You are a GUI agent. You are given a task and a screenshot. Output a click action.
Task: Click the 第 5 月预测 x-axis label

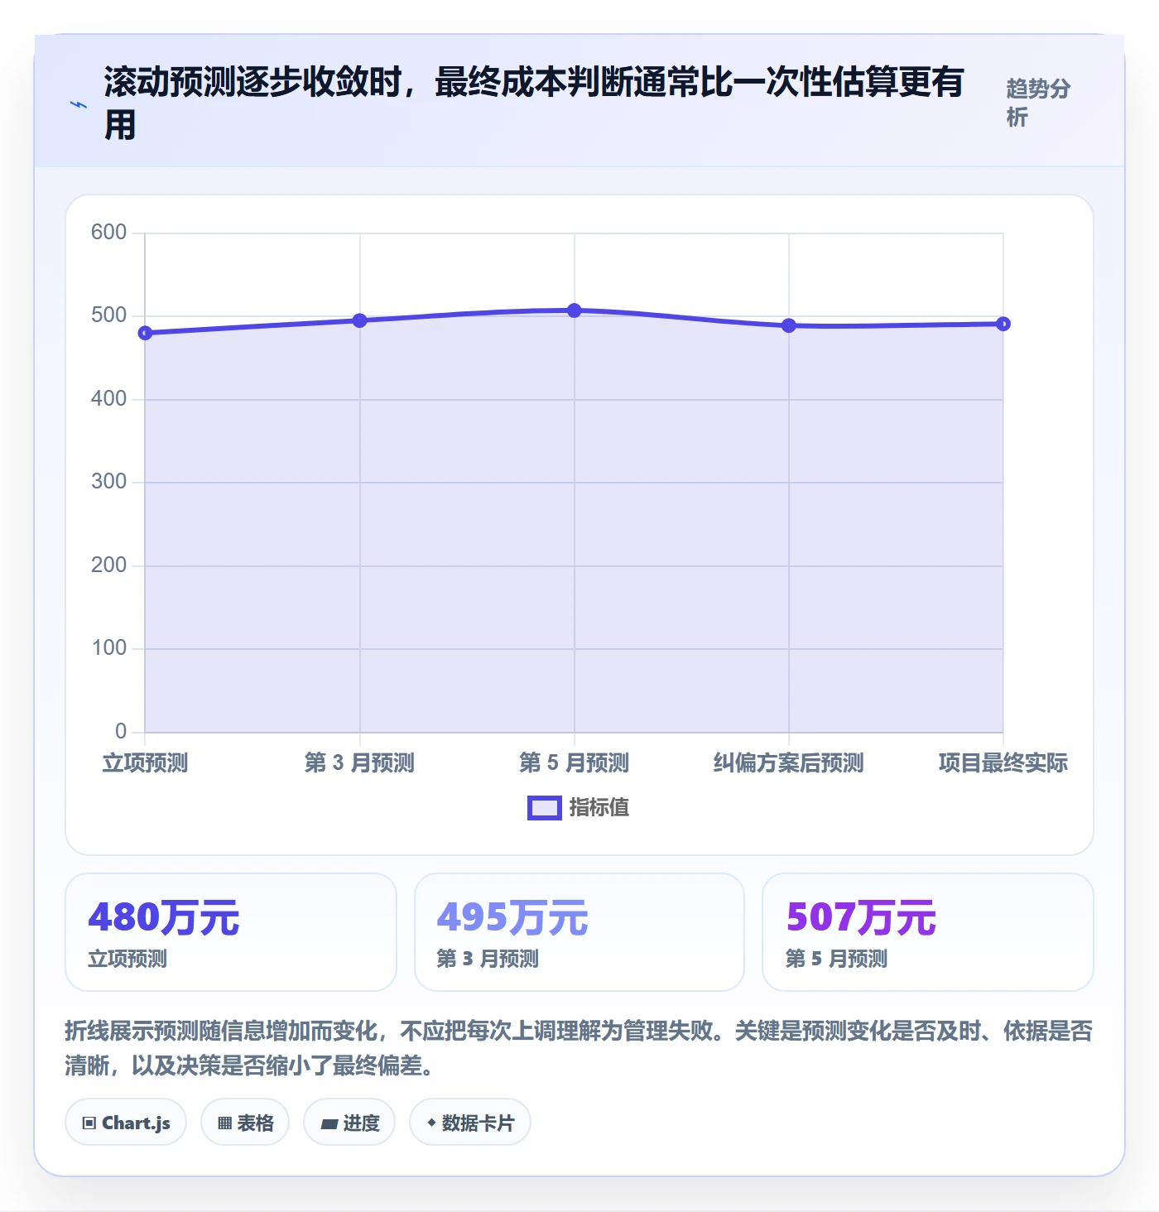coord(575,762)
